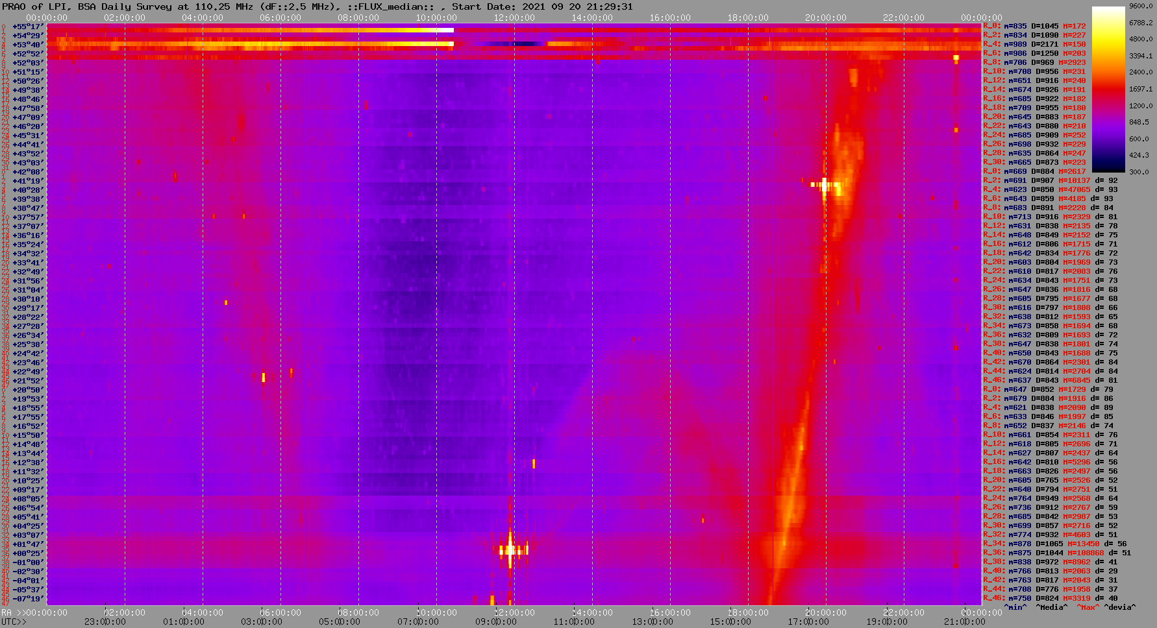
Task: Click the UTC tick label 09:00:00
Action: [496, 622]
